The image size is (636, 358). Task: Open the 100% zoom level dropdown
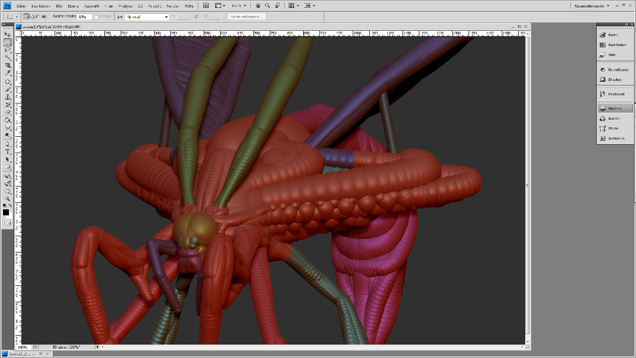click(238, 5)
